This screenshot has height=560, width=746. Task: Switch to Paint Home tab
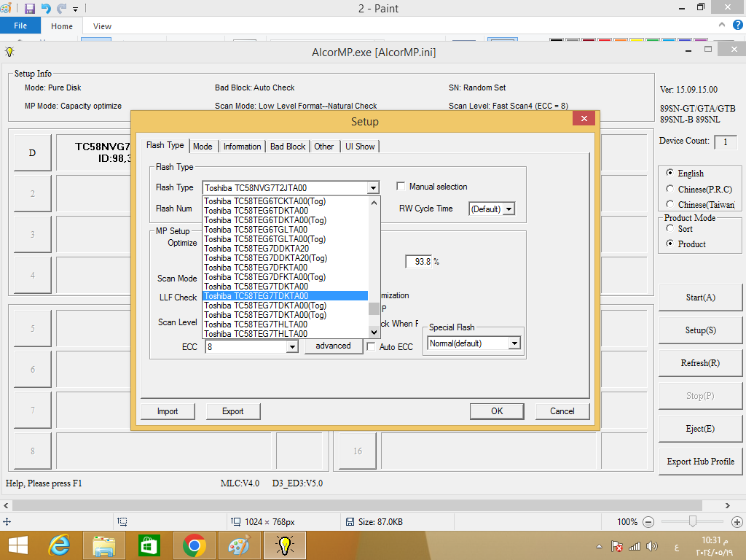point(62,26)
